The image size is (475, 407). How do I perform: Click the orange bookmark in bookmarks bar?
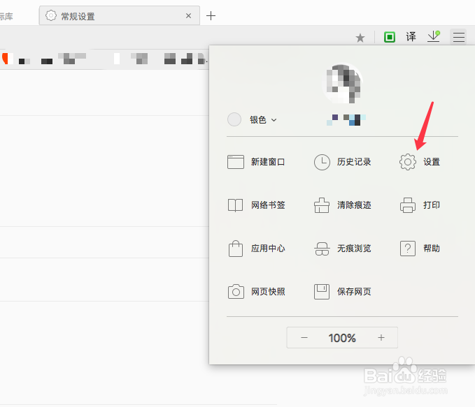tap(7, 59)
